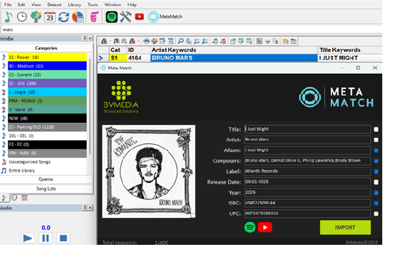Viewport: 409px width, 262px height.
Task: Select the O1 - Old category
Action: coord(47,83)
